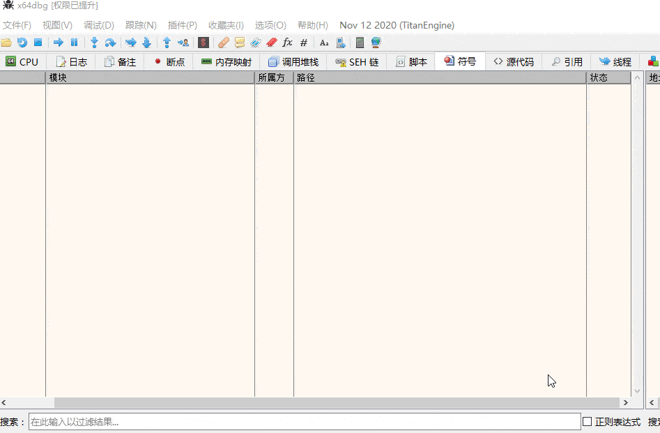This screenshot has width=660, height=433.
Task: Switch to the 调用堆栈 tab
Action: tap(293, 62)
